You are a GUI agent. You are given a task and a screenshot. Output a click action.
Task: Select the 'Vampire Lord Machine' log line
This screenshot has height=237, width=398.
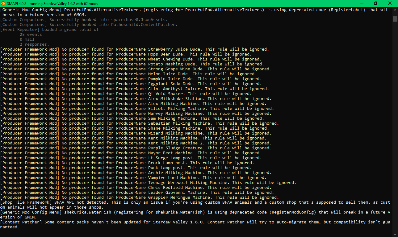[133, 178]
